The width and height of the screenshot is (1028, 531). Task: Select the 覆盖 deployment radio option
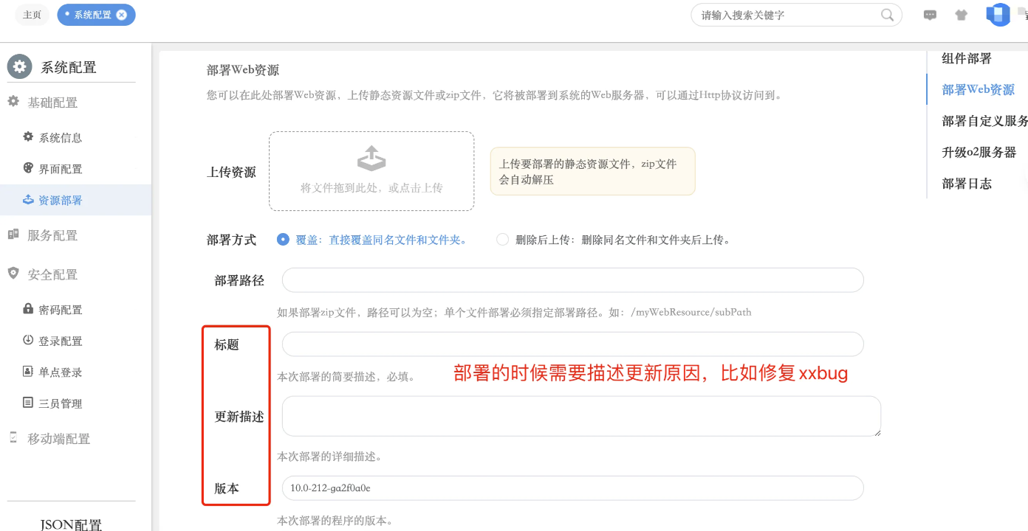(283, 240)
